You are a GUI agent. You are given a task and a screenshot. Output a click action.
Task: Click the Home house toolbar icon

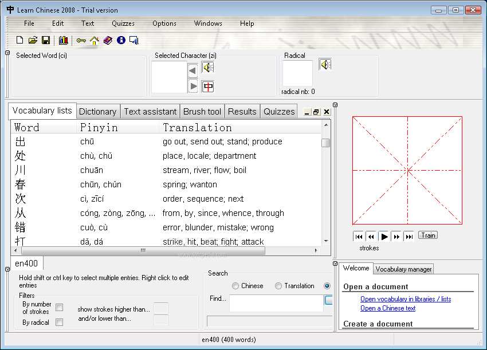[95, 40]
